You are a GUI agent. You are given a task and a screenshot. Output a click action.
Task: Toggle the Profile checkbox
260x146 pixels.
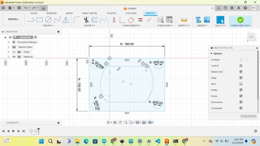pyautogui.click(x=241, y=90)
